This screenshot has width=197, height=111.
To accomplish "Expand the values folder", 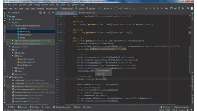I will tap(13, 71).
